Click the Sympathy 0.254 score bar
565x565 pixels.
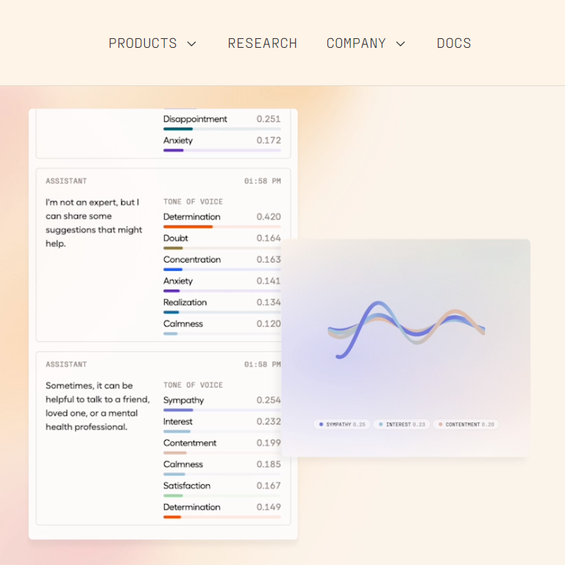222,410
